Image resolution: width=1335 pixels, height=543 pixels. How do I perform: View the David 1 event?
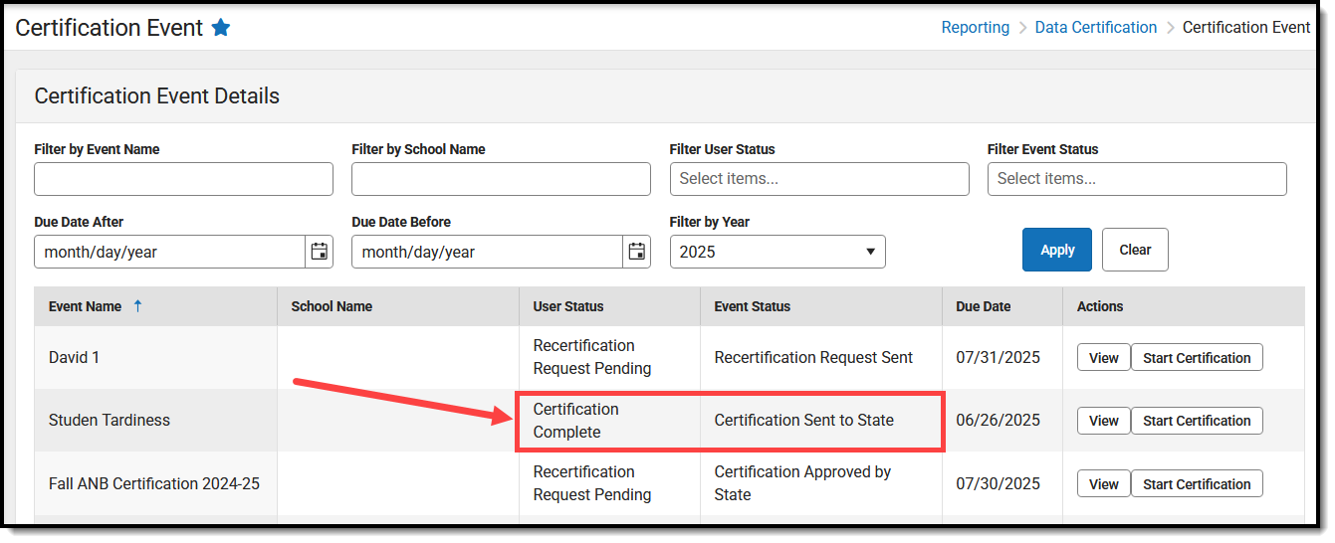pyautogui.click(x=1103, y=358)
